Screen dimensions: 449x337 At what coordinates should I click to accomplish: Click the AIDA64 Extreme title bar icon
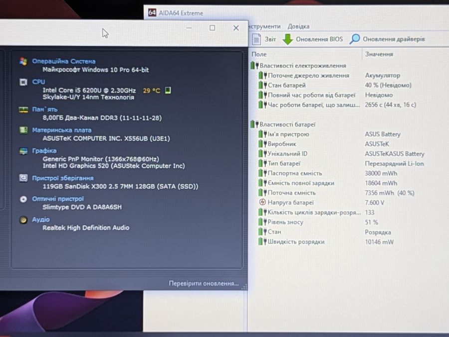click(152, 12)
